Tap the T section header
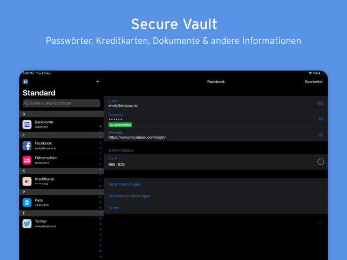Image resolution: width=347 pixels, height=260 pixels. click(x=62, y=213)
